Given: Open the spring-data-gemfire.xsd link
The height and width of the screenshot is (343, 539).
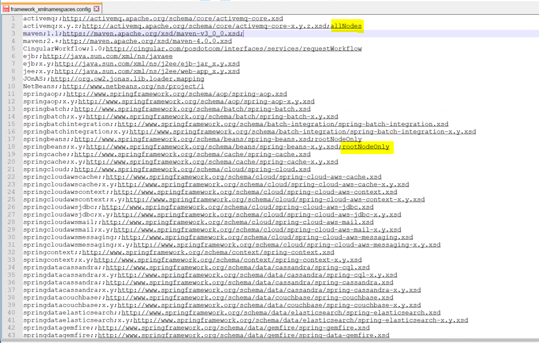Looking at the screenshot, I should (x=243, y=335).
